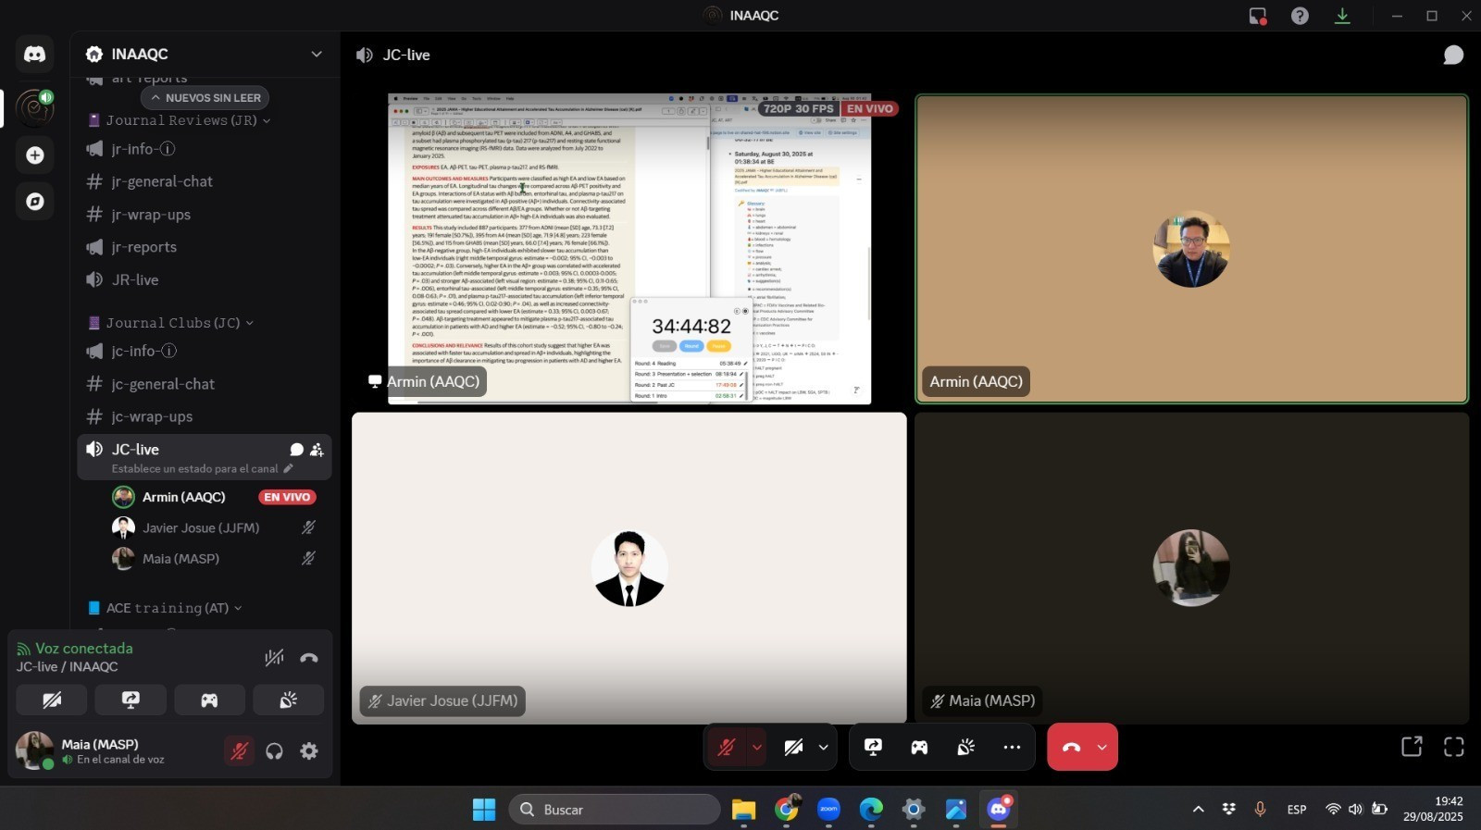Turn on camera in bottom call controls
Screen dimensions: 1481x830
pos(793,747)
